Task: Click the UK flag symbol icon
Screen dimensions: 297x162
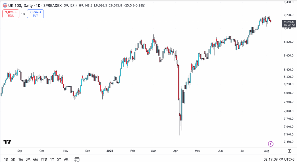Action: [x=5, y=6]
